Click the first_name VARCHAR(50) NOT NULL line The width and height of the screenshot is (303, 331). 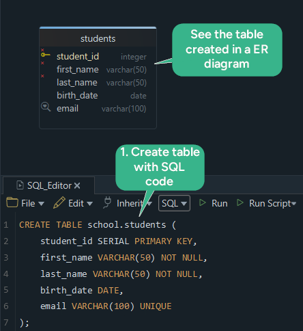[x=124, y=258]
